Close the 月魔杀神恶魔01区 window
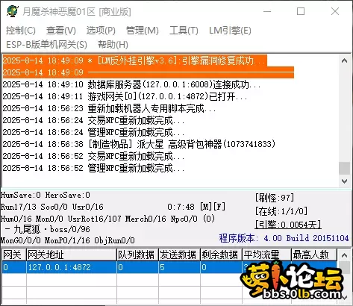Image resolution: width=353 pixels, height=306 pixels. (335, 11)
